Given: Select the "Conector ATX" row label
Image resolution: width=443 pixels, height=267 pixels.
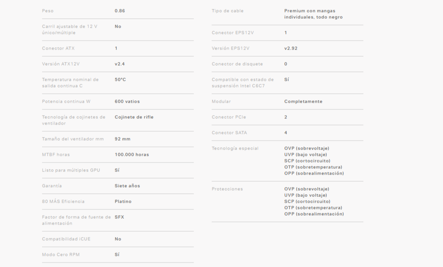Looking at the screenshot, I should 58,48.
